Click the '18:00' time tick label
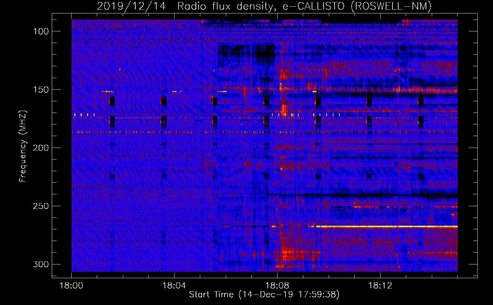This screenshot has width=493, height=305. [x=71, y=286]
